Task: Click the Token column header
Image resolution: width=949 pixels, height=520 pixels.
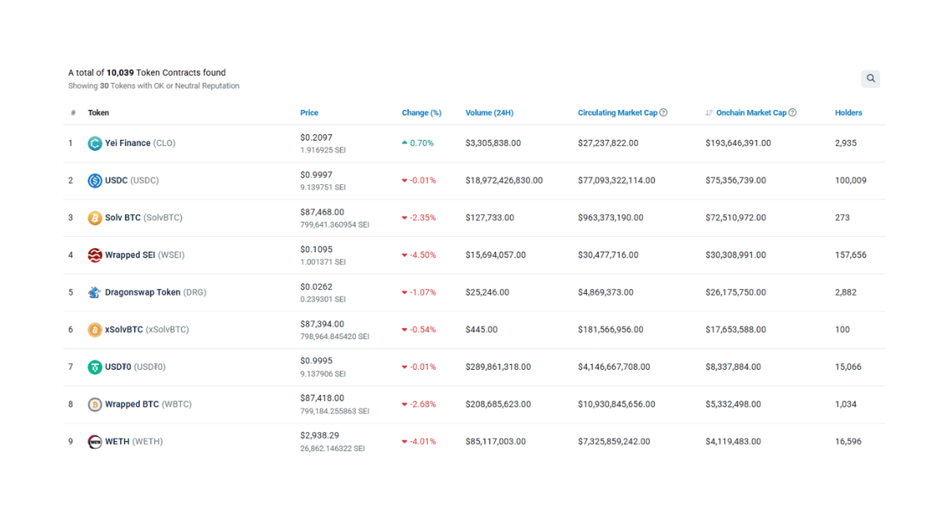Action: click(98, 112)
